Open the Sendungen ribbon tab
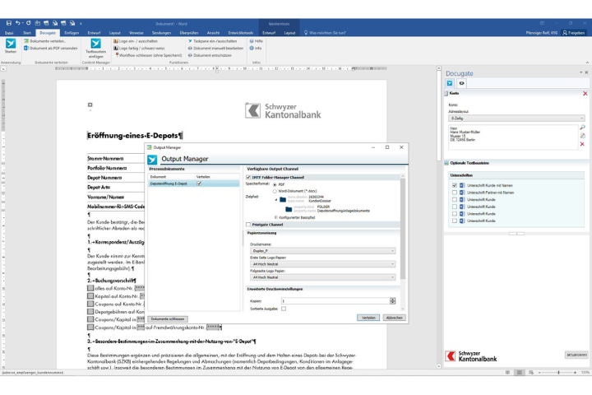This screenshot has width=592, height=395. (161, 33)
